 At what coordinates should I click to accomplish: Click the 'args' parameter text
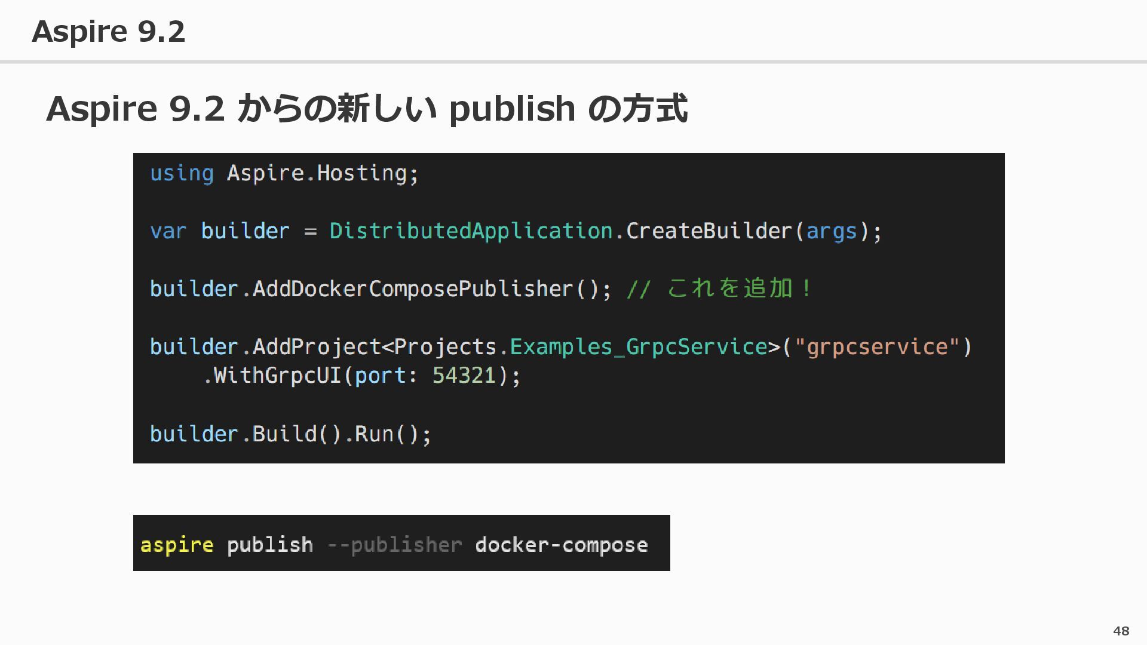click(x=832, y=231)
